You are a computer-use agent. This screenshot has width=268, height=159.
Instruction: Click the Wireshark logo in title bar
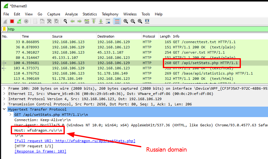[6, 6]
